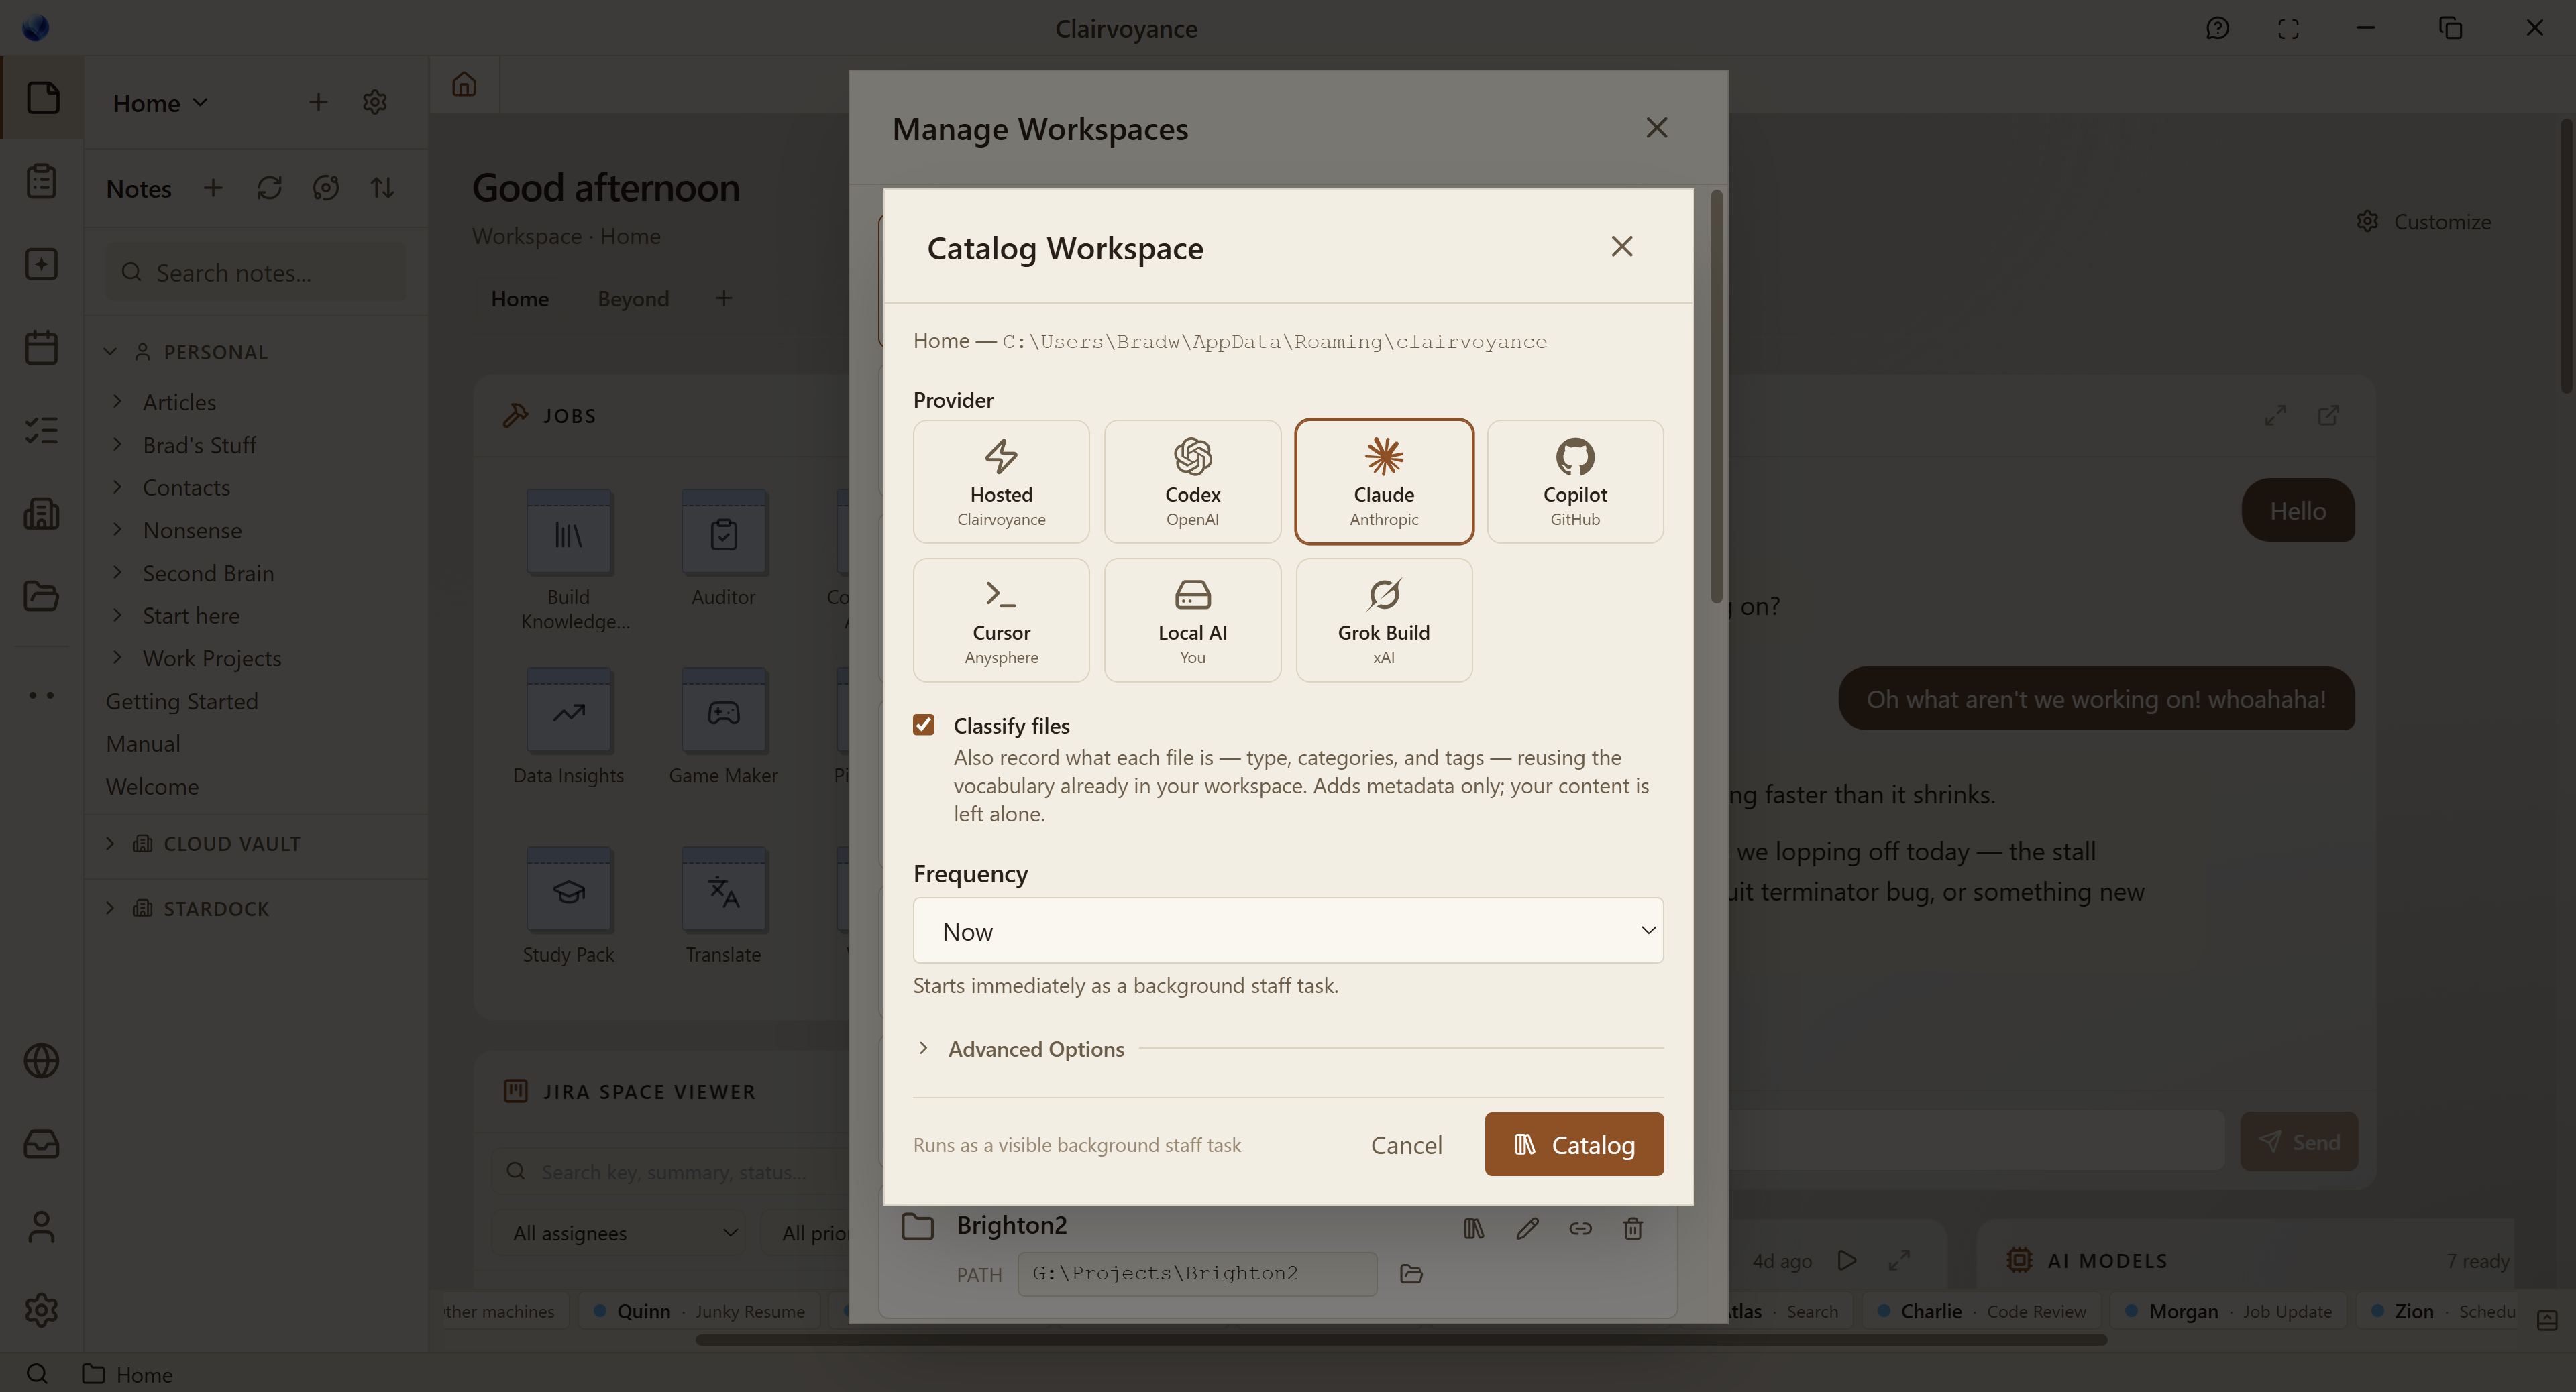Screen dimensions: 2576x1392
Task: Open the folder icon in left rail
Action: click(x=42, y=597)
